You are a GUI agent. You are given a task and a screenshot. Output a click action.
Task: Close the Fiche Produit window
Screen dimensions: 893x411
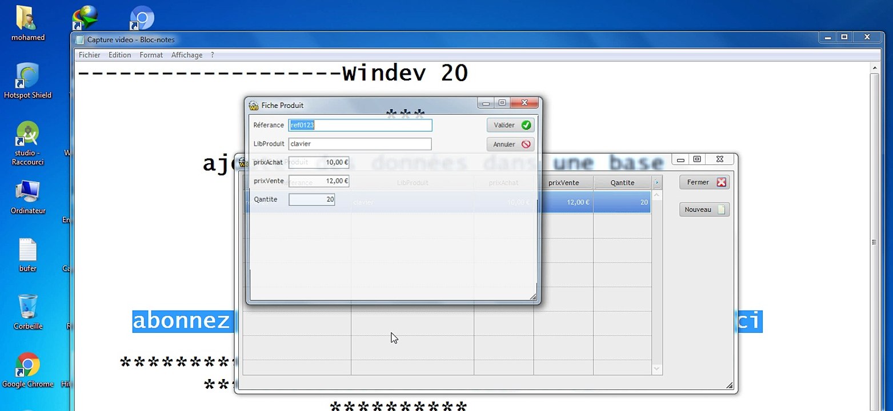[x=524, y=103]
